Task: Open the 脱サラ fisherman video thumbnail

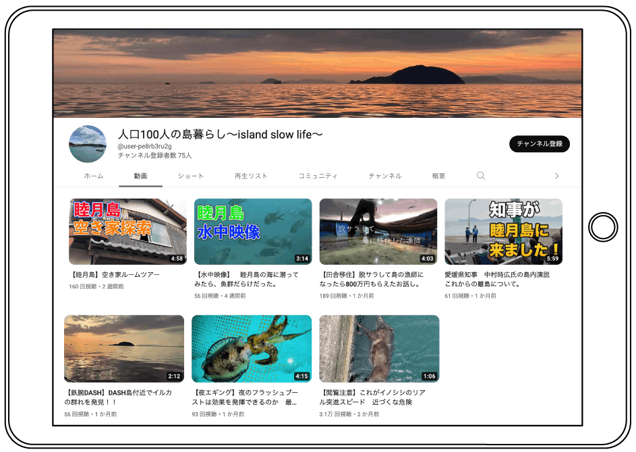Action: click(x=378, y=231)
